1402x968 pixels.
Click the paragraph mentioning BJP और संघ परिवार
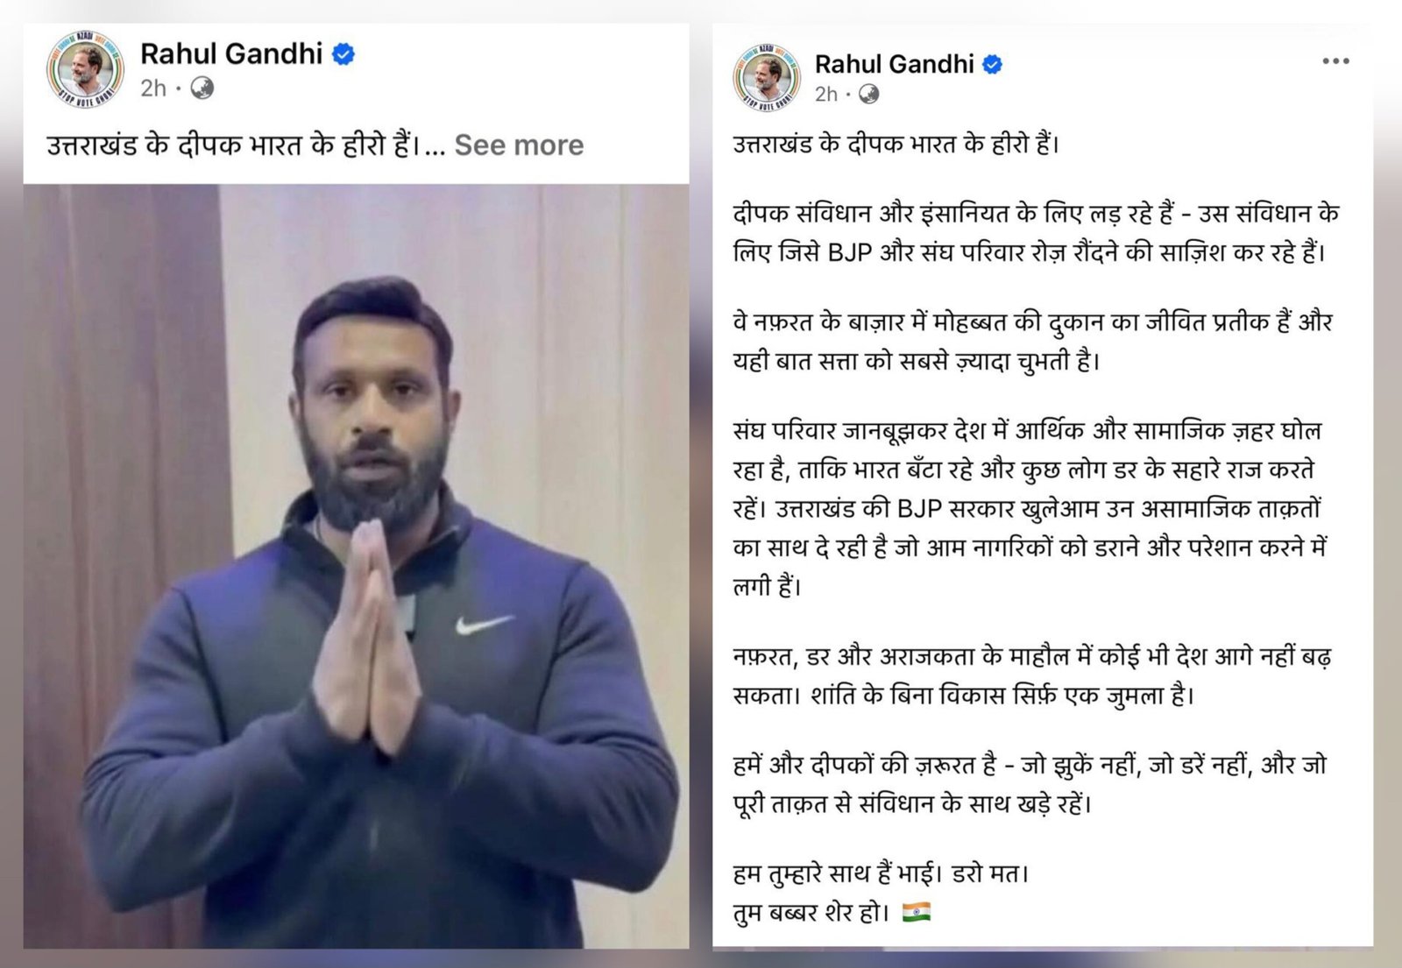(1036, 233)
